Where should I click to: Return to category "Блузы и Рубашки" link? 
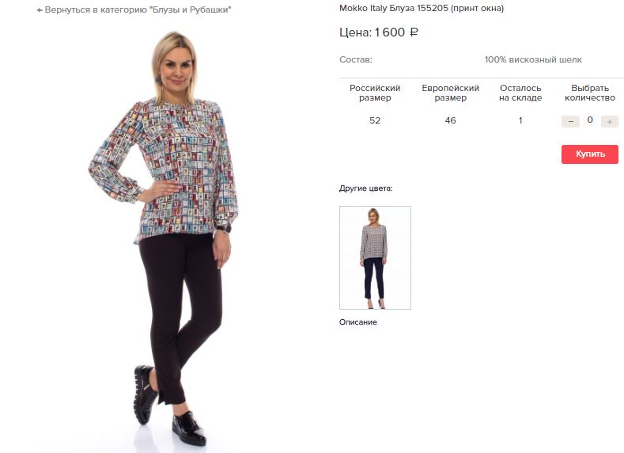pyautogui.click(x=134, y=10)
